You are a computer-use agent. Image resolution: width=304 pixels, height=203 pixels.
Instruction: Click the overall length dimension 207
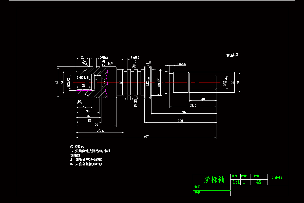(146, 136)
